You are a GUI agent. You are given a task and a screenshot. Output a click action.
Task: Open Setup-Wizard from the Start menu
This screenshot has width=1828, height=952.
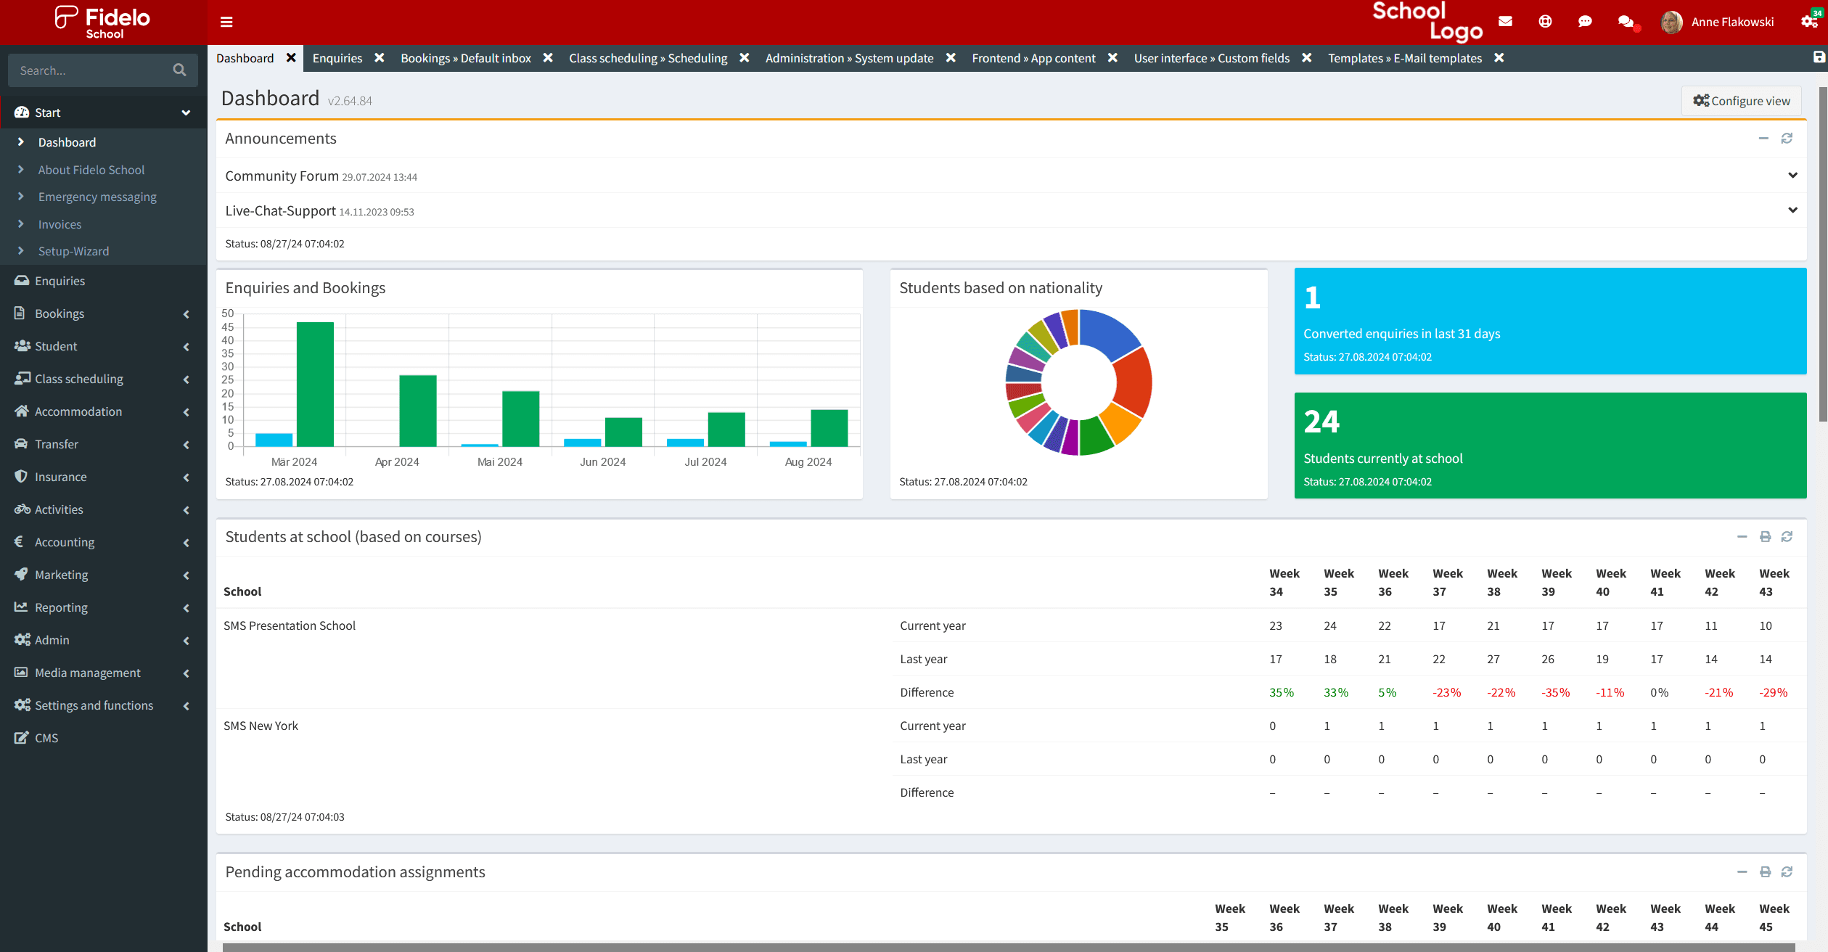tap(73, 251)
